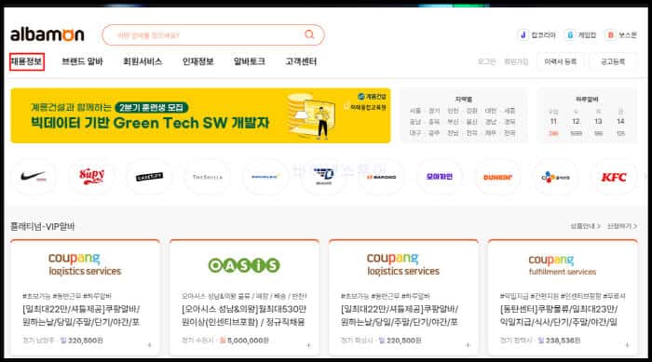This screenshot has height=362, width=652.
Task: Click the albamon logo
Action: [x=47, y=34]
